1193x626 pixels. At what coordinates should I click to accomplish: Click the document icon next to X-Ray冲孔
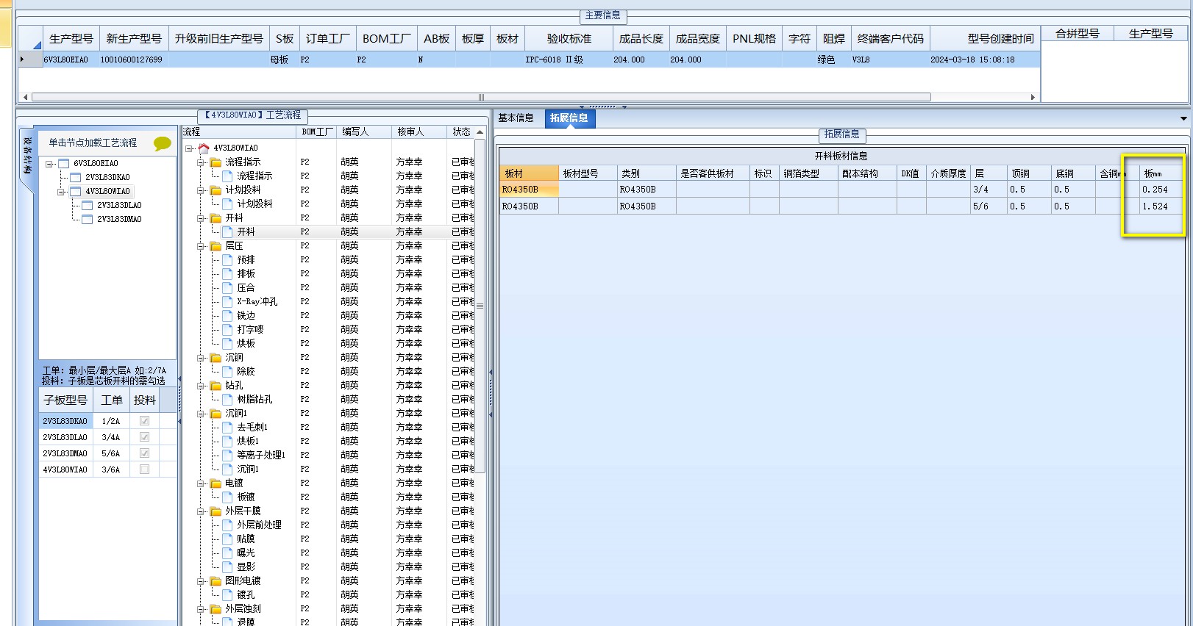pos(227,301)
